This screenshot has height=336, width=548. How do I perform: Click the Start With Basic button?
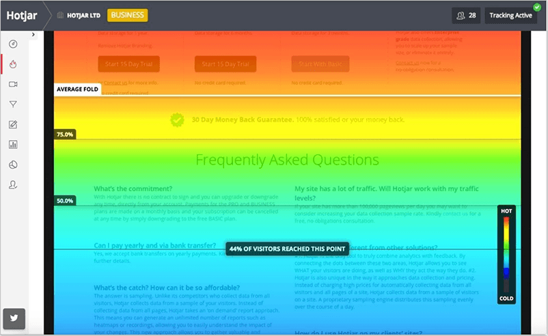(320, 64)
